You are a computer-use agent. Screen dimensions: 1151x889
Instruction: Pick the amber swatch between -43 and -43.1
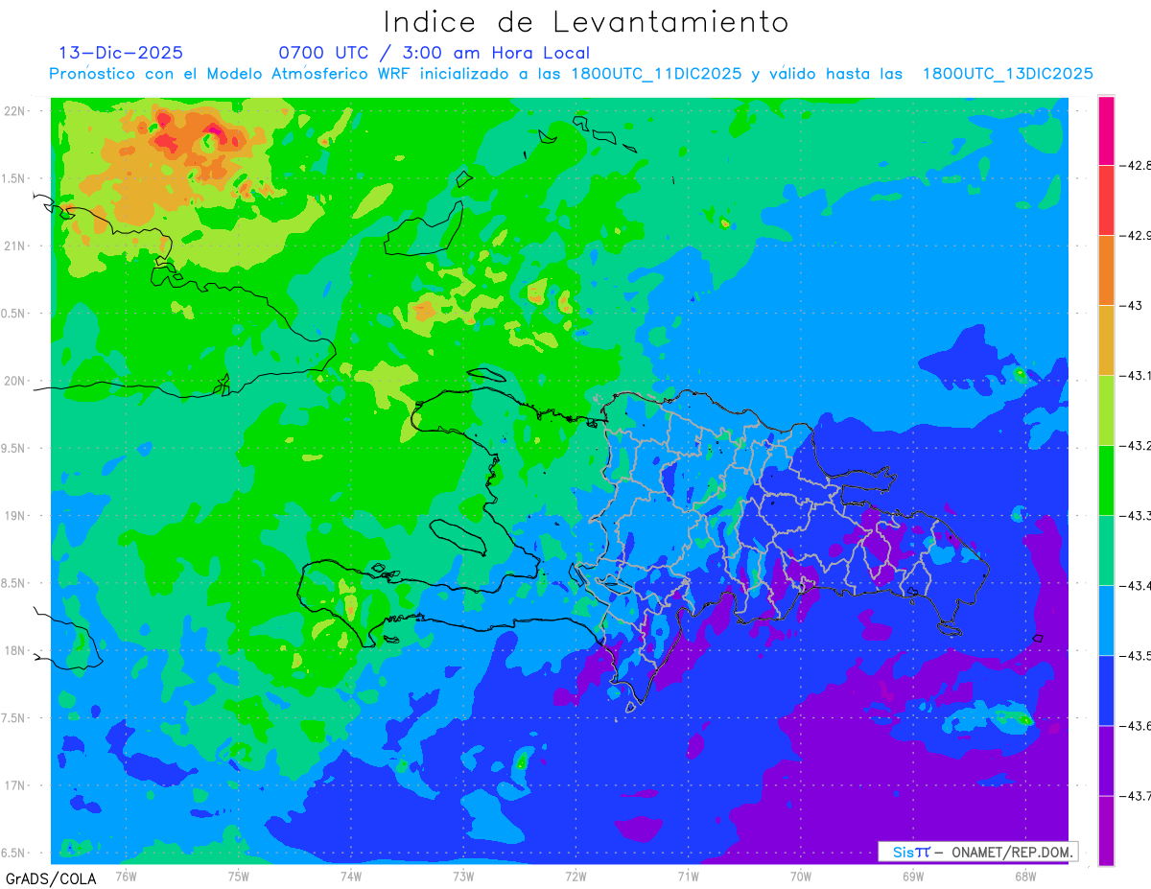point(1106,340)
